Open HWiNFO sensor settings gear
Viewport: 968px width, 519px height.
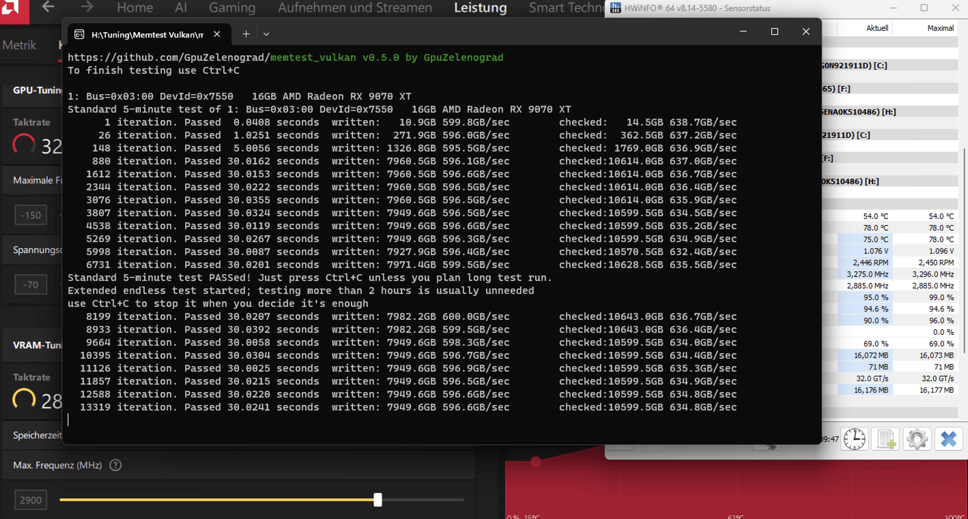pos(917,439)
